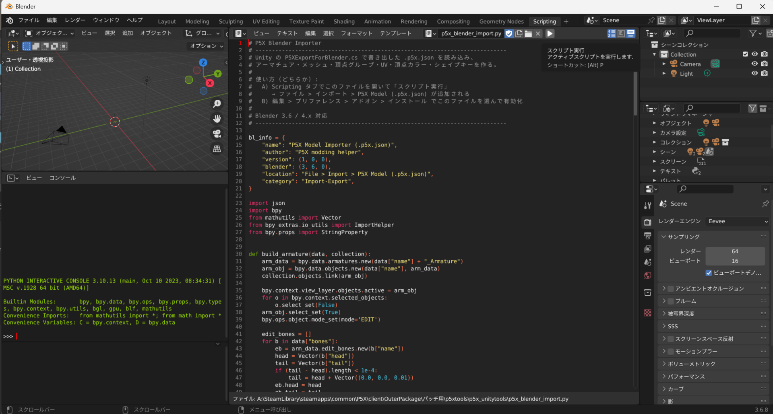This screenshot has width=773, height=414.
Task: Enable screen space reflections (スクリーンスペース反射) checkbox
Action: click(x=671, y=339)
